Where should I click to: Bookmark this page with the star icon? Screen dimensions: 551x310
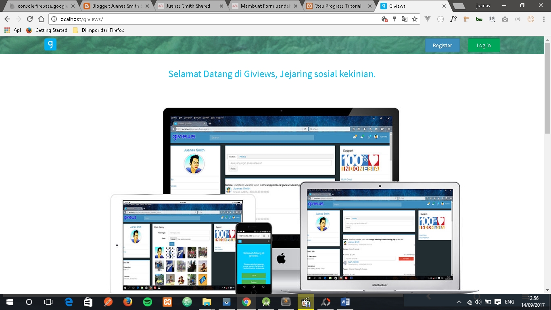pos(414,19)
